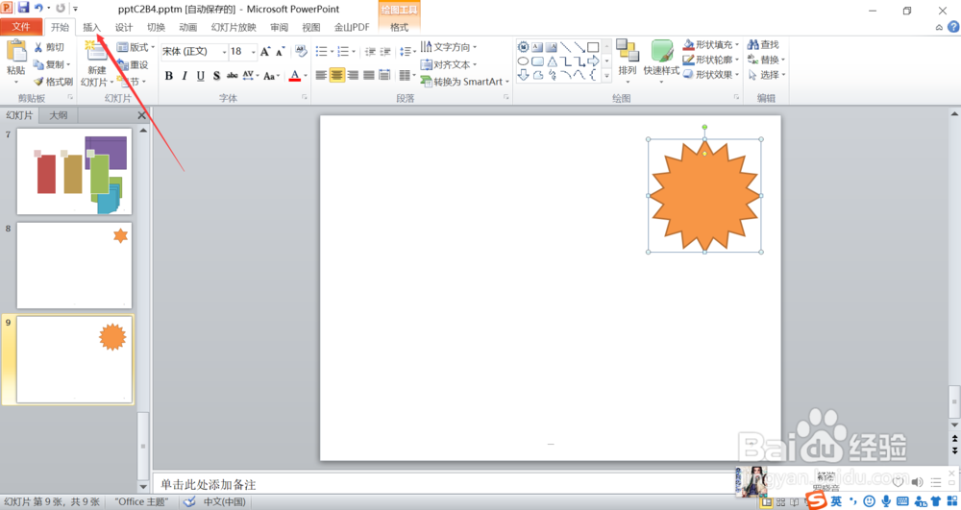Open Quick Styles (快速样式) button
The image size is (961, 510).
[661, 61]
